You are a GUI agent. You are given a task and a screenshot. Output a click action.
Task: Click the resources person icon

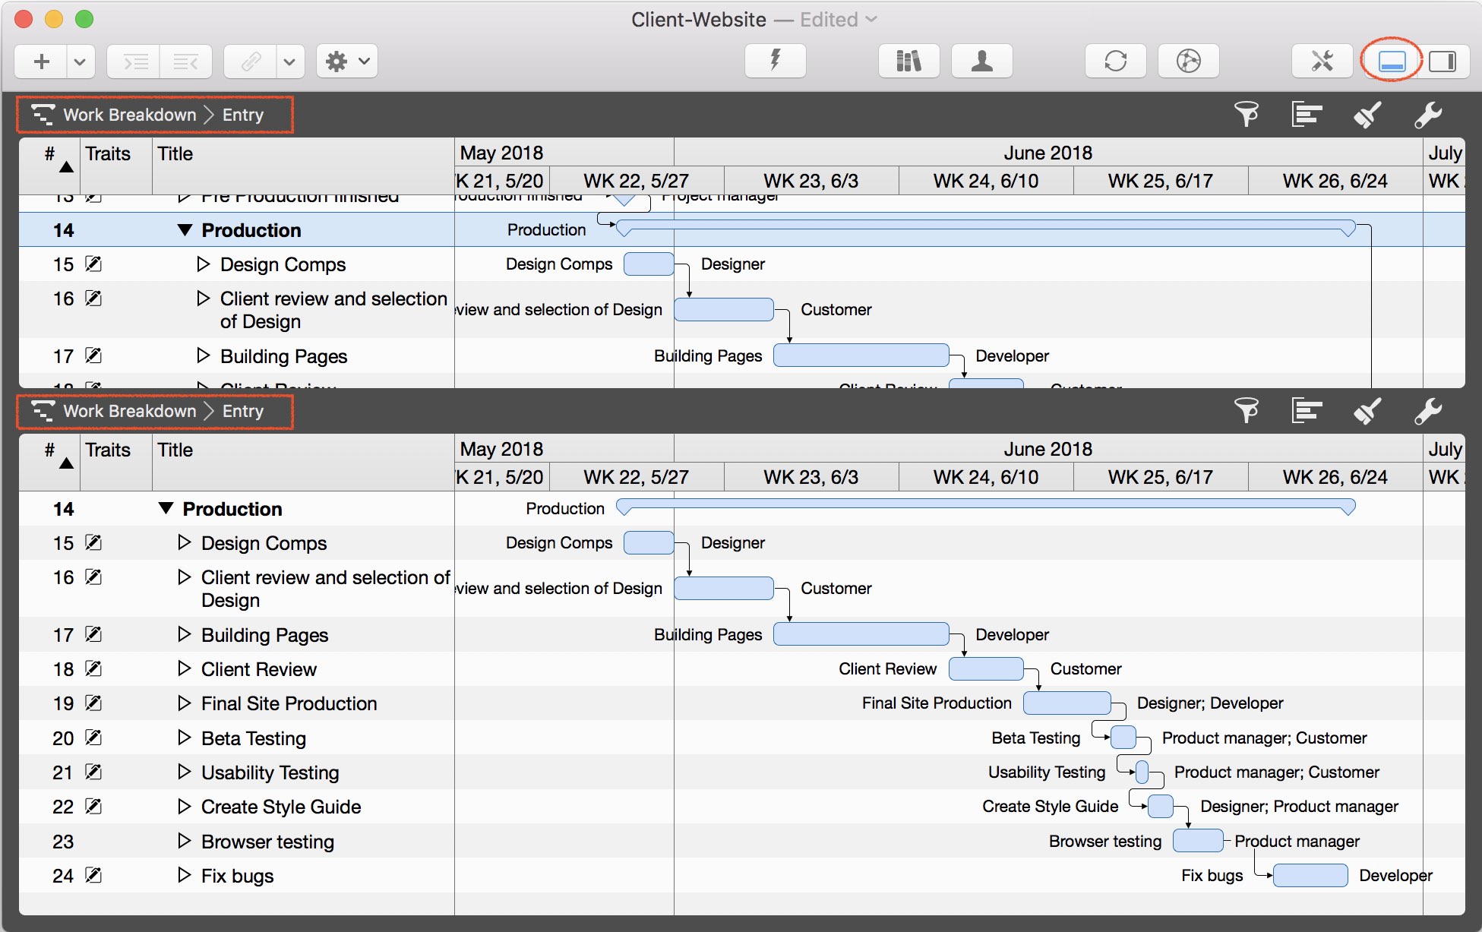[x=981, y=61]
